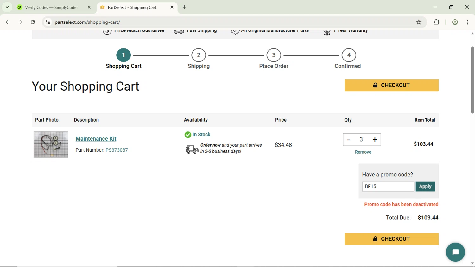
Task: Click the Maintenance Kit part photo
Action: pyautogui.click(x=51, y=144)
